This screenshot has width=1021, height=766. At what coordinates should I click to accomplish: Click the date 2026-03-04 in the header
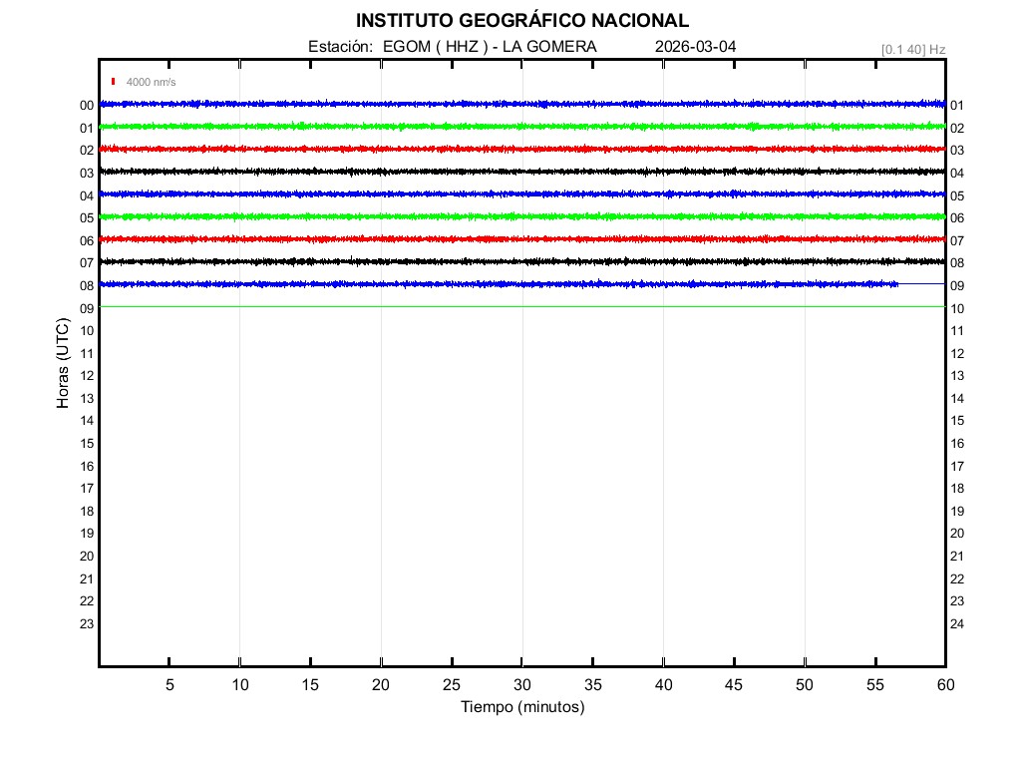696,47
